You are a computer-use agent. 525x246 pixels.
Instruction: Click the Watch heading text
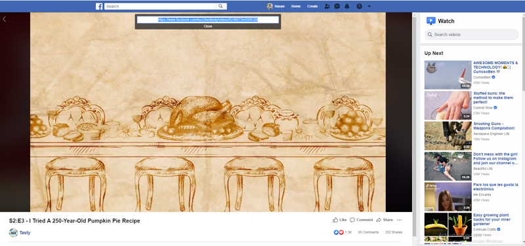coord(446,21)
